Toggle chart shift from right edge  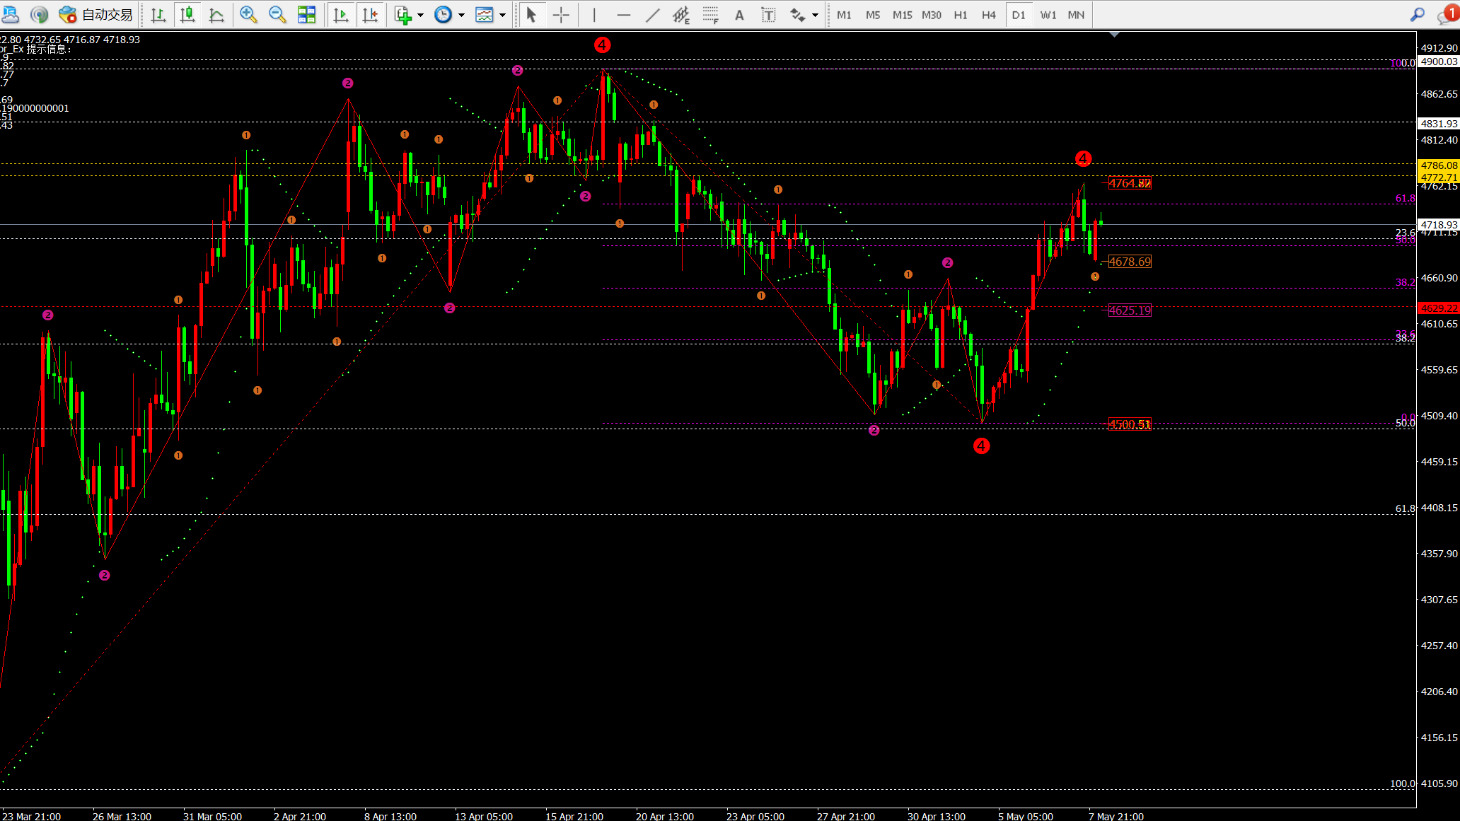point(370,14)
